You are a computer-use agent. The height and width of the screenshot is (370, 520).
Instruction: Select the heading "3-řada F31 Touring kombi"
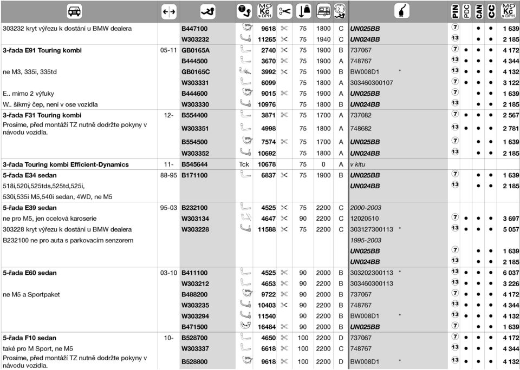(42, 115)
